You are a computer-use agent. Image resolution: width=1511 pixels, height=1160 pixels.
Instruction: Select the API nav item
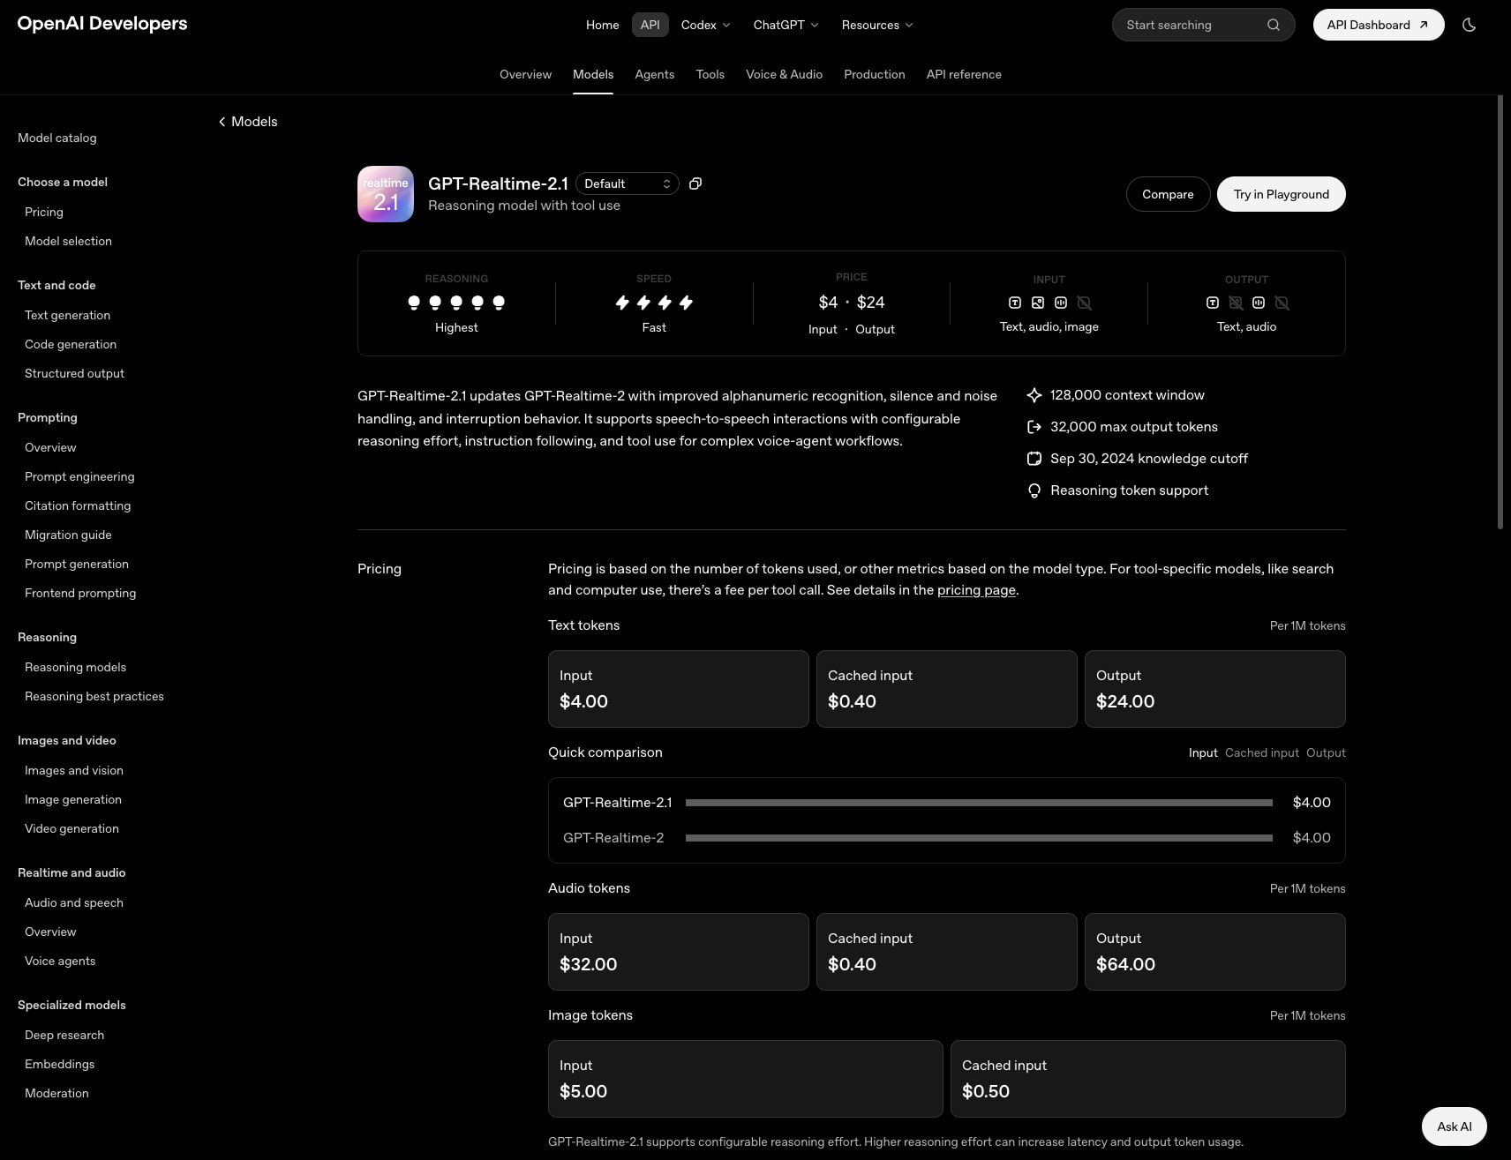(650, 25)
